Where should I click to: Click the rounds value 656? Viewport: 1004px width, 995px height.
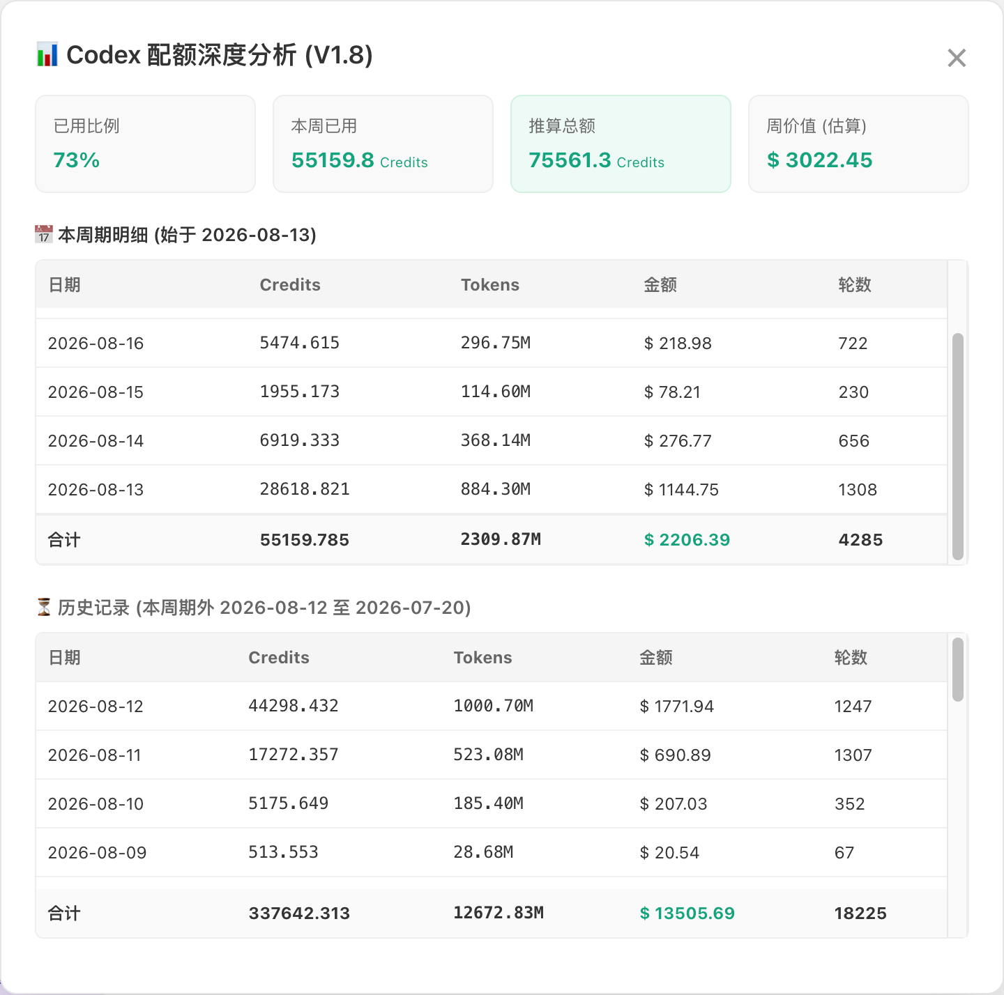coord(854,441)
